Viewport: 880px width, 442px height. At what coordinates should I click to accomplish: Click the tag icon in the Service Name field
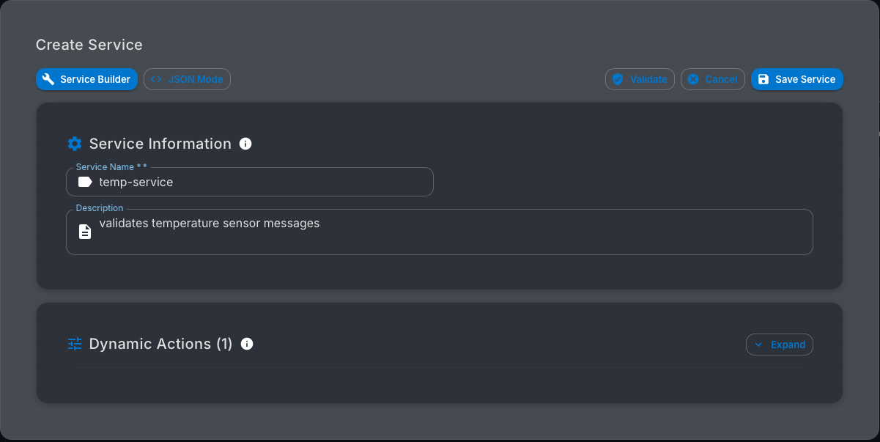(x=84, y=181)
